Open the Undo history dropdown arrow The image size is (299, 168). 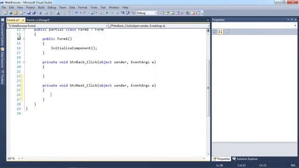pos(80,13)
